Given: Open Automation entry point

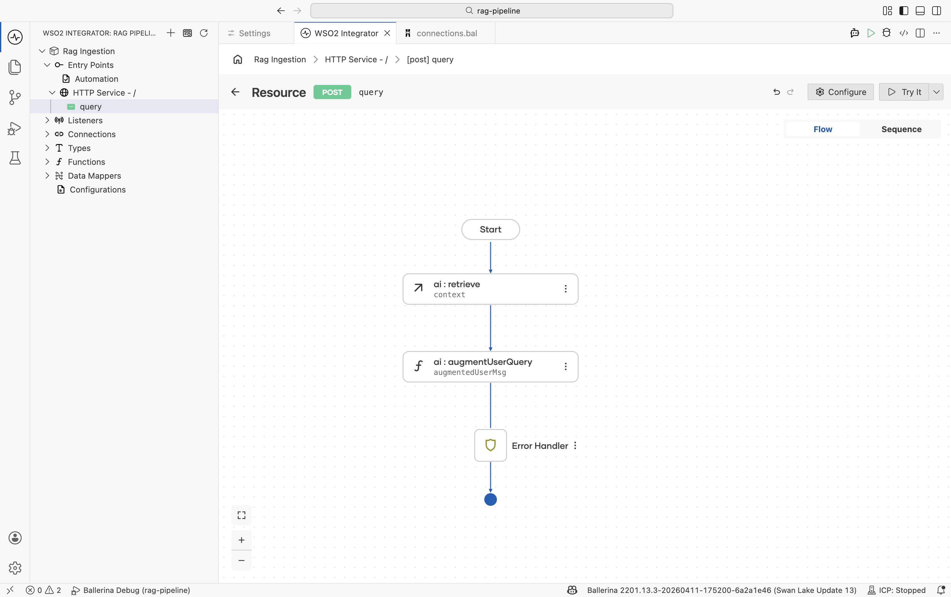Looking at the screenshot, I should pos(96,79).
